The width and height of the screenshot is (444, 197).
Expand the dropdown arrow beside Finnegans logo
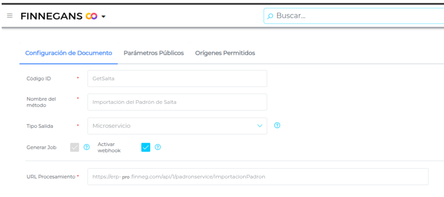tap(103, 16)
